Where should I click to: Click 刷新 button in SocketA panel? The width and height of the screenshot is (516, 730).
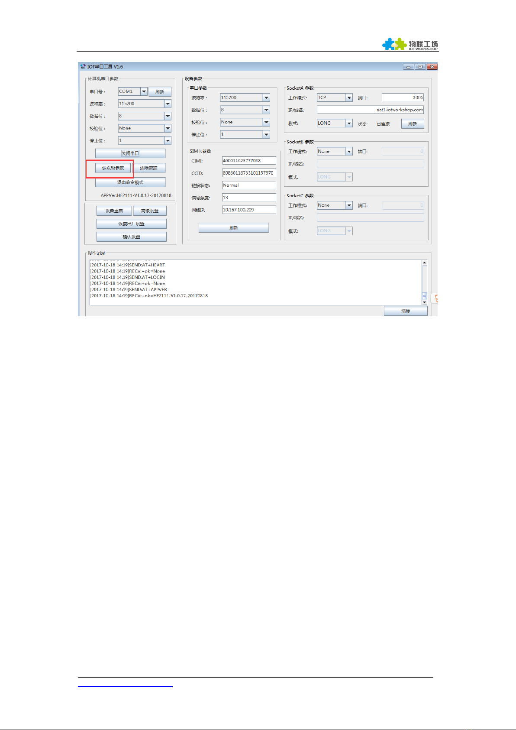pyautogui.click(x=413, y=124)
